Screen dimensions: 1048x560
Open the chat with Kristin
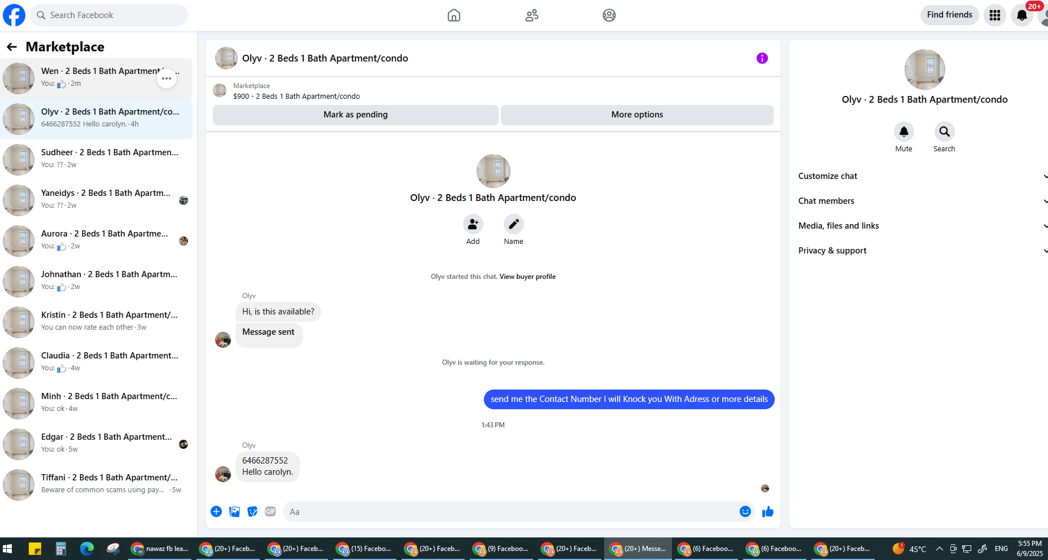click(x=96, y=322)
